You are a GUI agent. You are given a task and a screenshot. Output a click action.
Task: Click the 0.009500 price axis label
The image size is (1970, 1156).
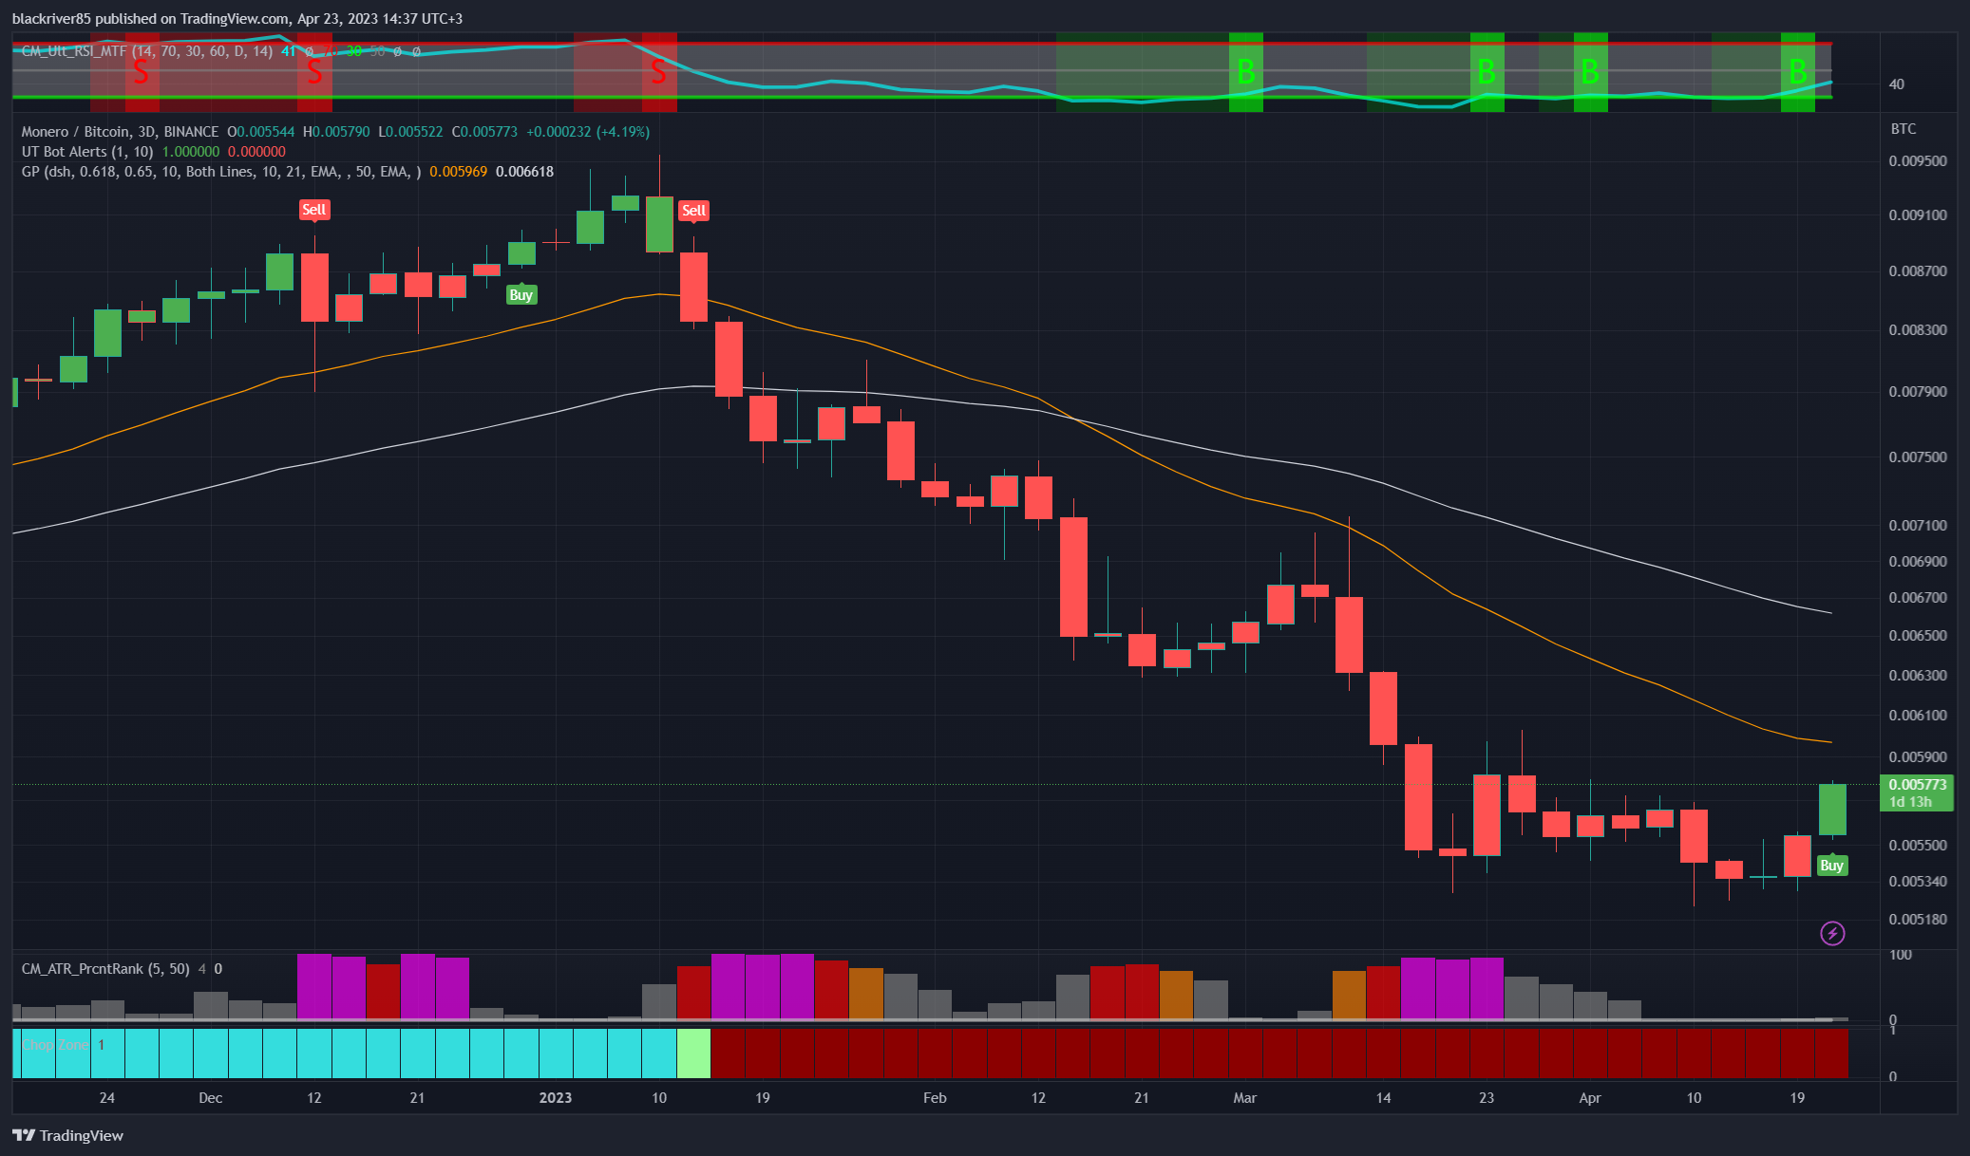point(1918,161)
